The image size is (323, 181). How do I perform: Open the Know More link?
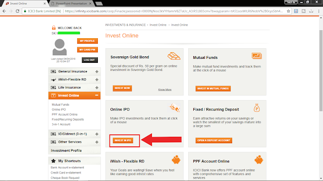coord(165,89)
